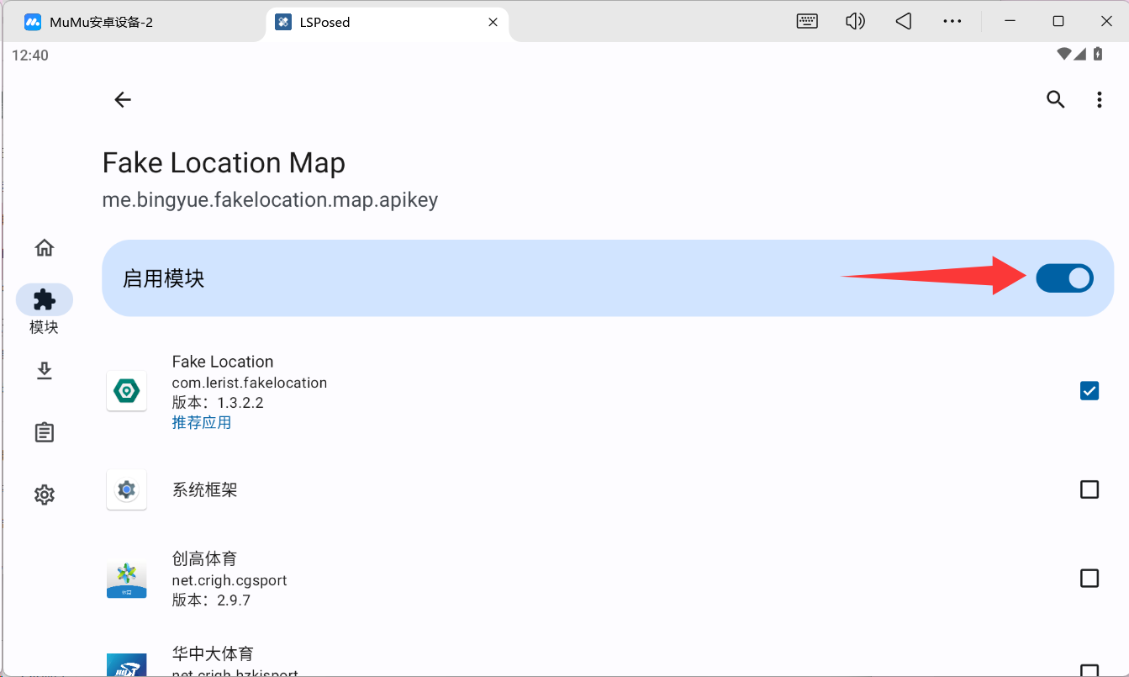Viewport: 1129px width, 677px height.
Task: Uncheck the Fake Location checkbox
Action: (x=1089, y=391)
